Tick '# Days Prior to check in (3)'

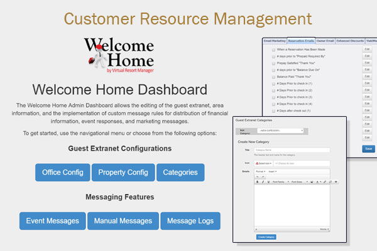click(273, 97)
